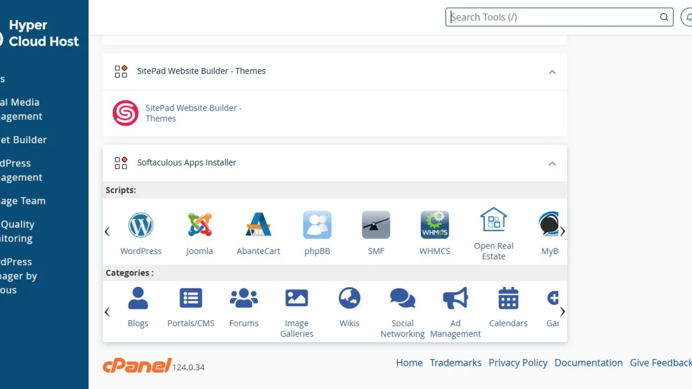Collapse the SitePad Website Builder - Themes section
The width and height of the screenshot is (692, 389).
(x=552, y=72)
